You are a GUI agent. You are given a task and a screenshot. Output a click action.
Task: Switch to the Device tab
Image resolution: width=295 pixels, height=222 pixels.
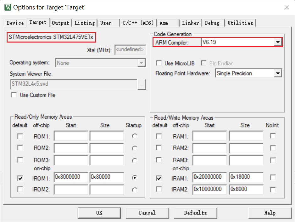click(x=15, y=23)
